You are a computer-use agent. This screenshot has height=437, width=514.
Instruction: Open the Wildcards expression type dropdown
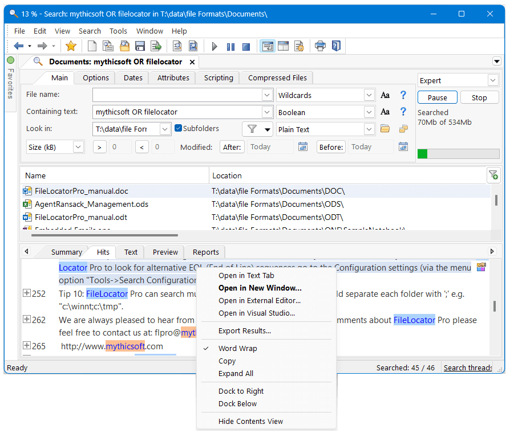tap(369, 95)
